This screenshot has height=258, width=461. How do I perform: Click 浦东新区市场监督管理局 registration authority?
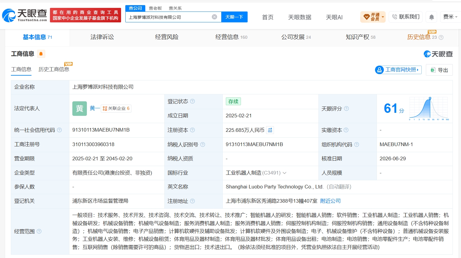(x=100, y=201)
